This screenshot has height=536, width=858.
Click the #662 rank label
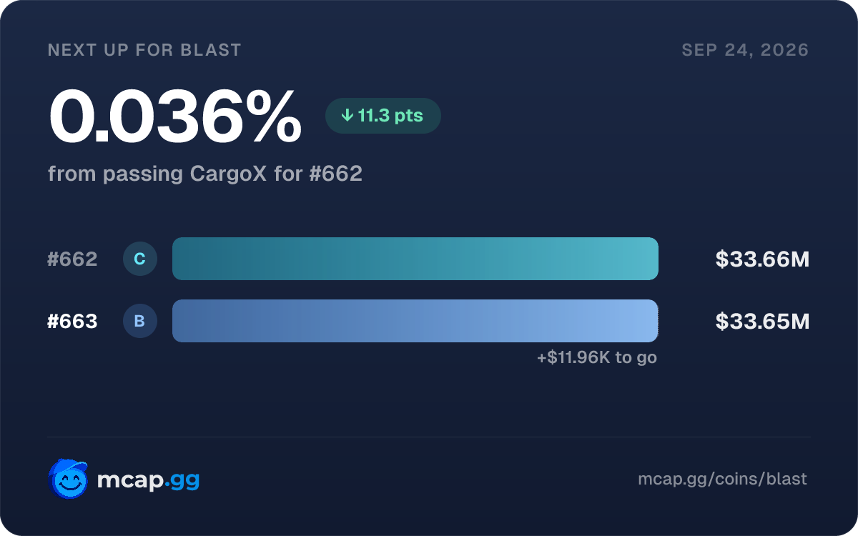(x=72, y=259)
